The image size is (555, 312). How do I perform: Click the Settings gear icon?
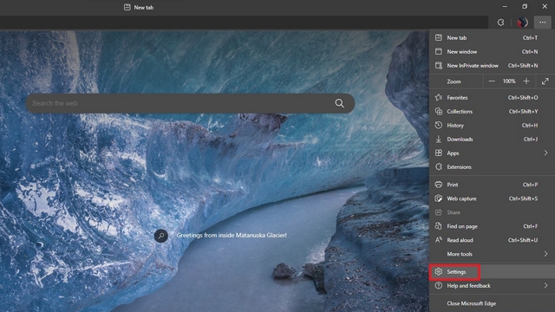(x=439, y=271)
